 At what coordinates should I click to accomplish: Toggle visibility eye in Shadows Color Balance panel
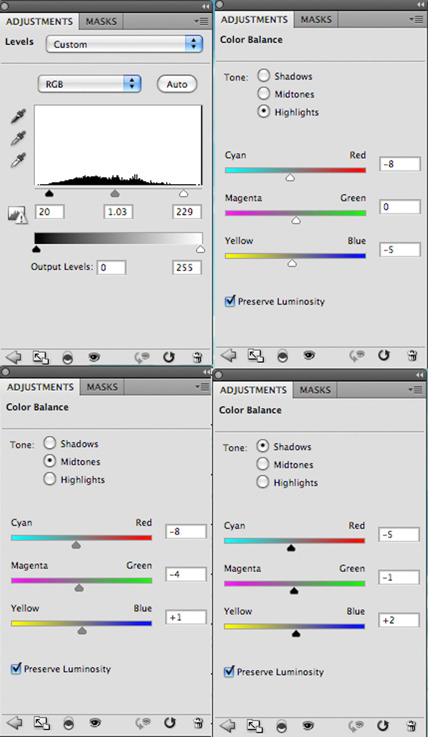(307, 726)
